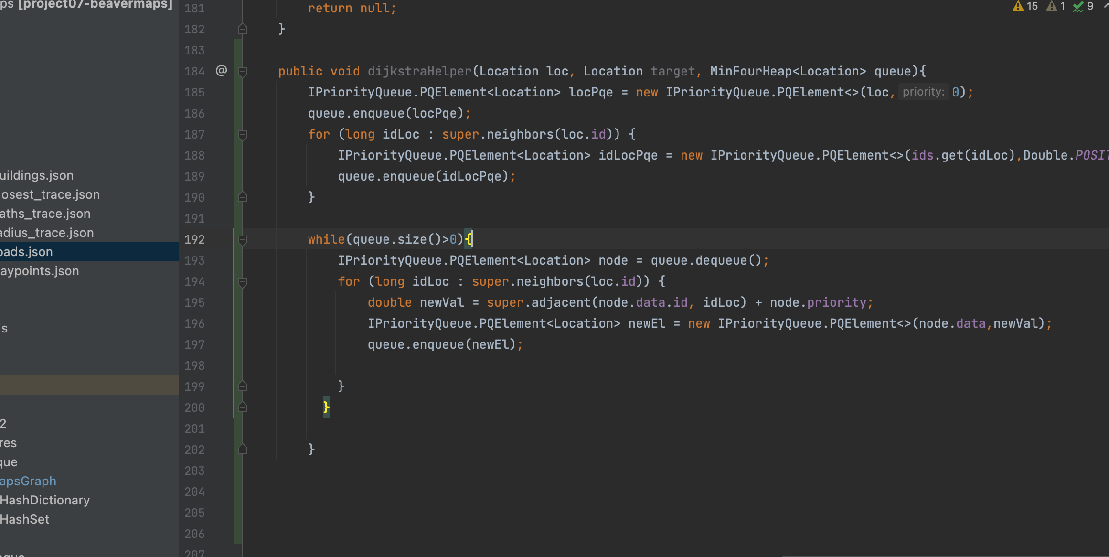Click the weak warning indicator showing 1

pos(1056,6)
